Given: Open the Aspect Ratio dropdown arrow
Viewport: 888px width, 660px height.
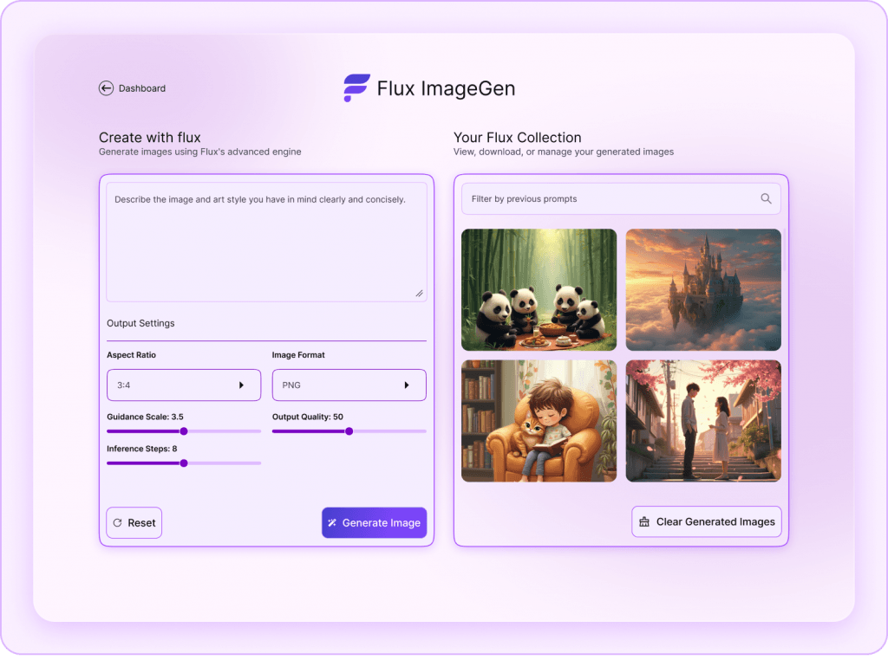Looking at the screenshot, I should tap(241, 385).
